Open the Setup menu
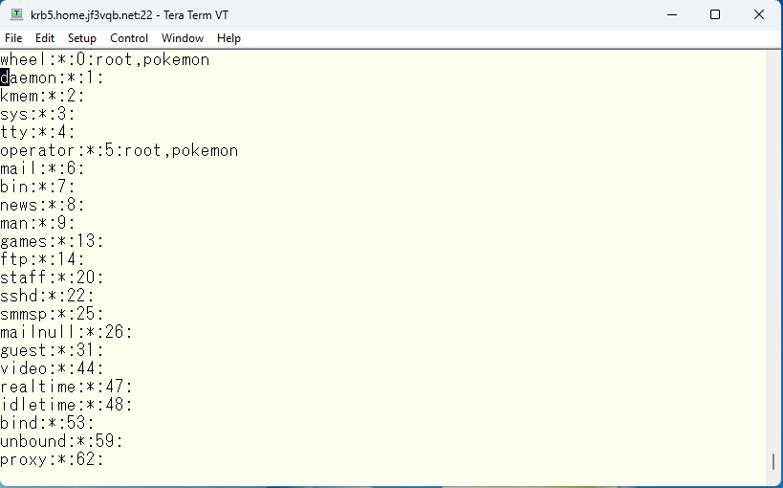Screen dimensions: 783x488 pos(82,38)
